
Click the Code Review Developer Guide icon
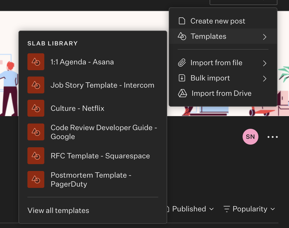pos(36,132)
